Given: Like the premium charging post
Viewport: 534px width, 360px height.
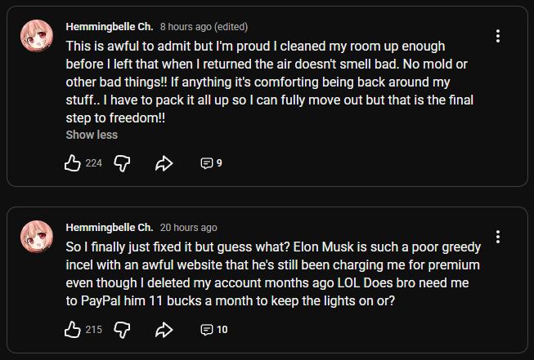Looking at the screenshot, I should 73,330.
